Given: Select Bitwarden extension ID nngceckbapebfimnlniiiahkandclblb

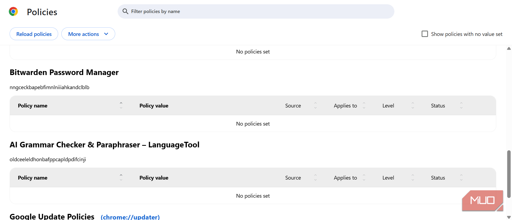Looking at the screenshot, I should point(49,87).
